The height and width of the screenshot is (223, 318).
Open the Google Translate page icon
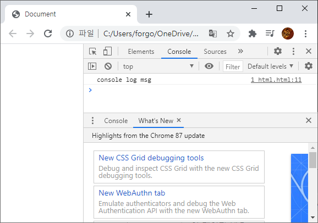pos(213,34)
